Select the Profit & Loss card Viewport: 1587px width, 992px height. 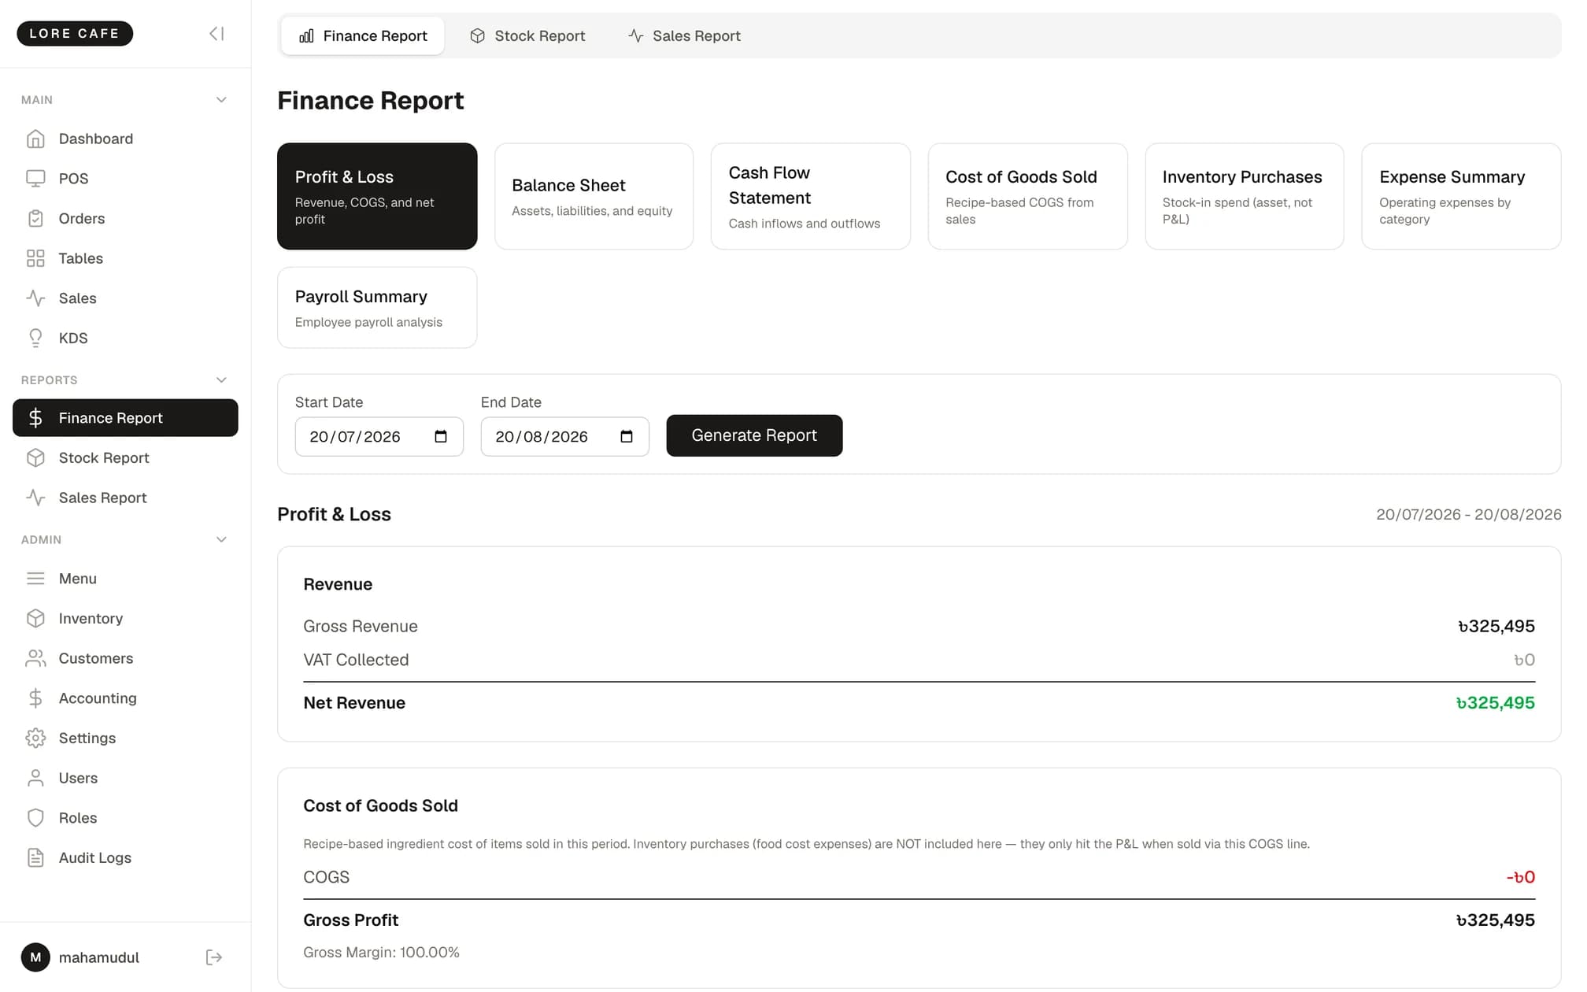[x=377, y=196]
